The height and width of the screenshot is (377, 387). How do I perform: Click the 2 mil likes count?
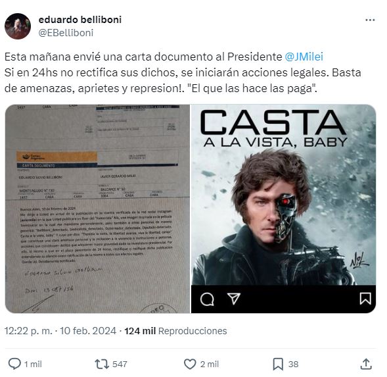(210, 364)
